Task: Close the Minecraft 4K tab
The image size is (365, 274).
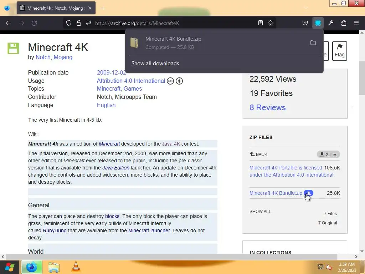Action: [90, 8]
